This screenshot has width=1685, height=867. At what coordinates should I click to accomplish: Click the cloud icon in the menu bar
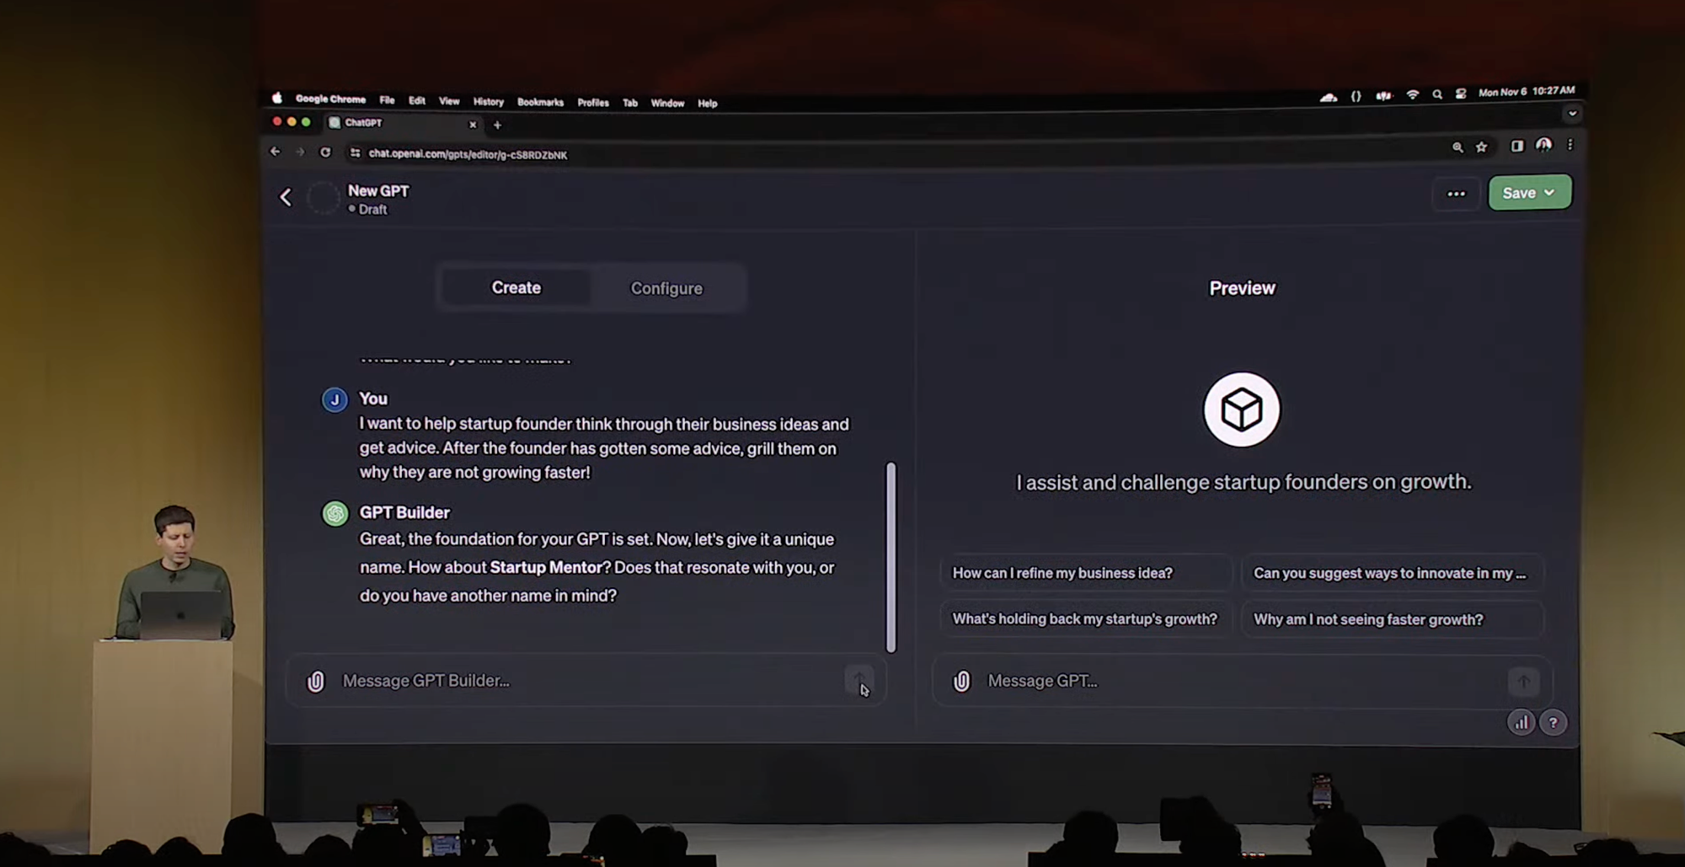1329,97
